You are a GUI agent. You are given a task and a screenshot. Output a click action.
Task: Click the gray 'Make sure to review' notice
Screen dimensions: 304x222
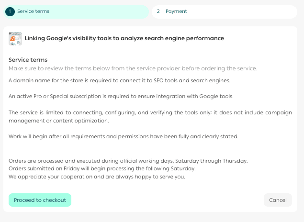pyautogui.click(x=133, y=68)
